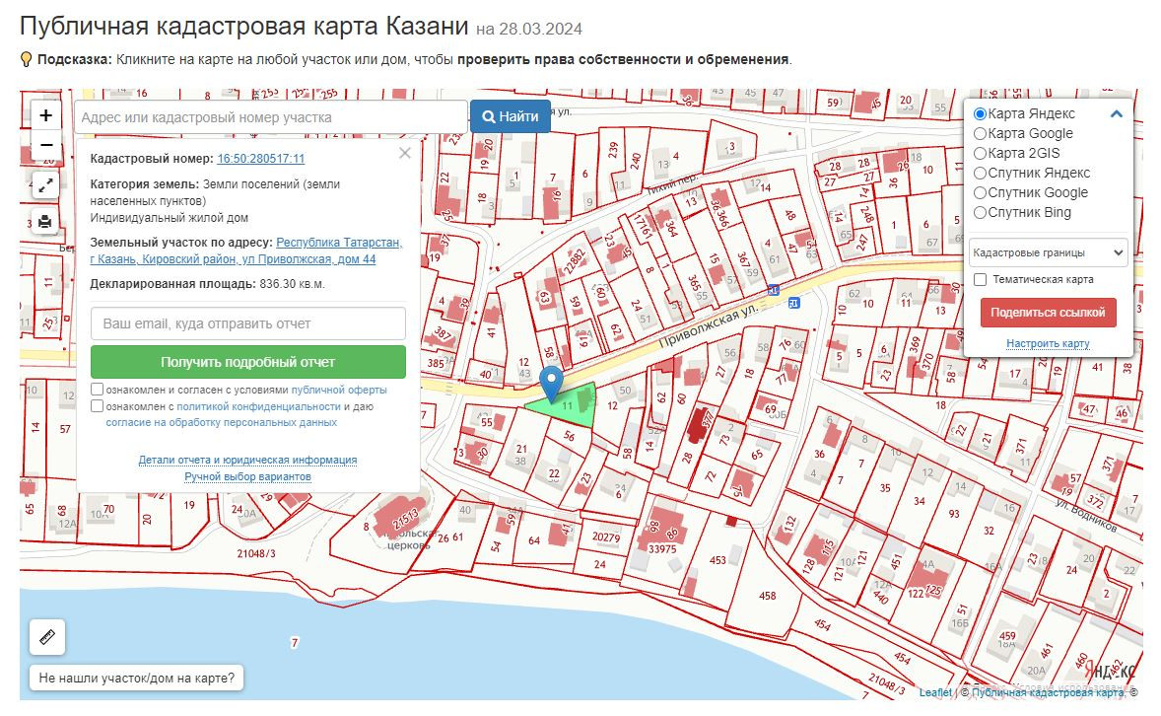The image size is (1161, 716).
Task: Click parcel labeled 21048/3 near the left shoreline
Action: point(256,553)
